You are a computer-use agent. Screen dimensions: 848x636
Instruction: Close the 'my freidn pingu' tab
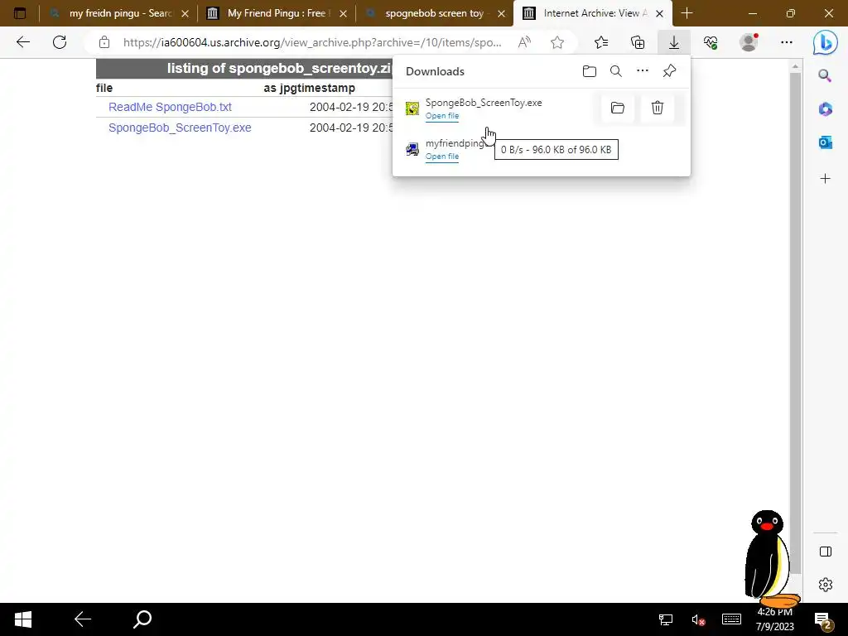click(185, 13)
